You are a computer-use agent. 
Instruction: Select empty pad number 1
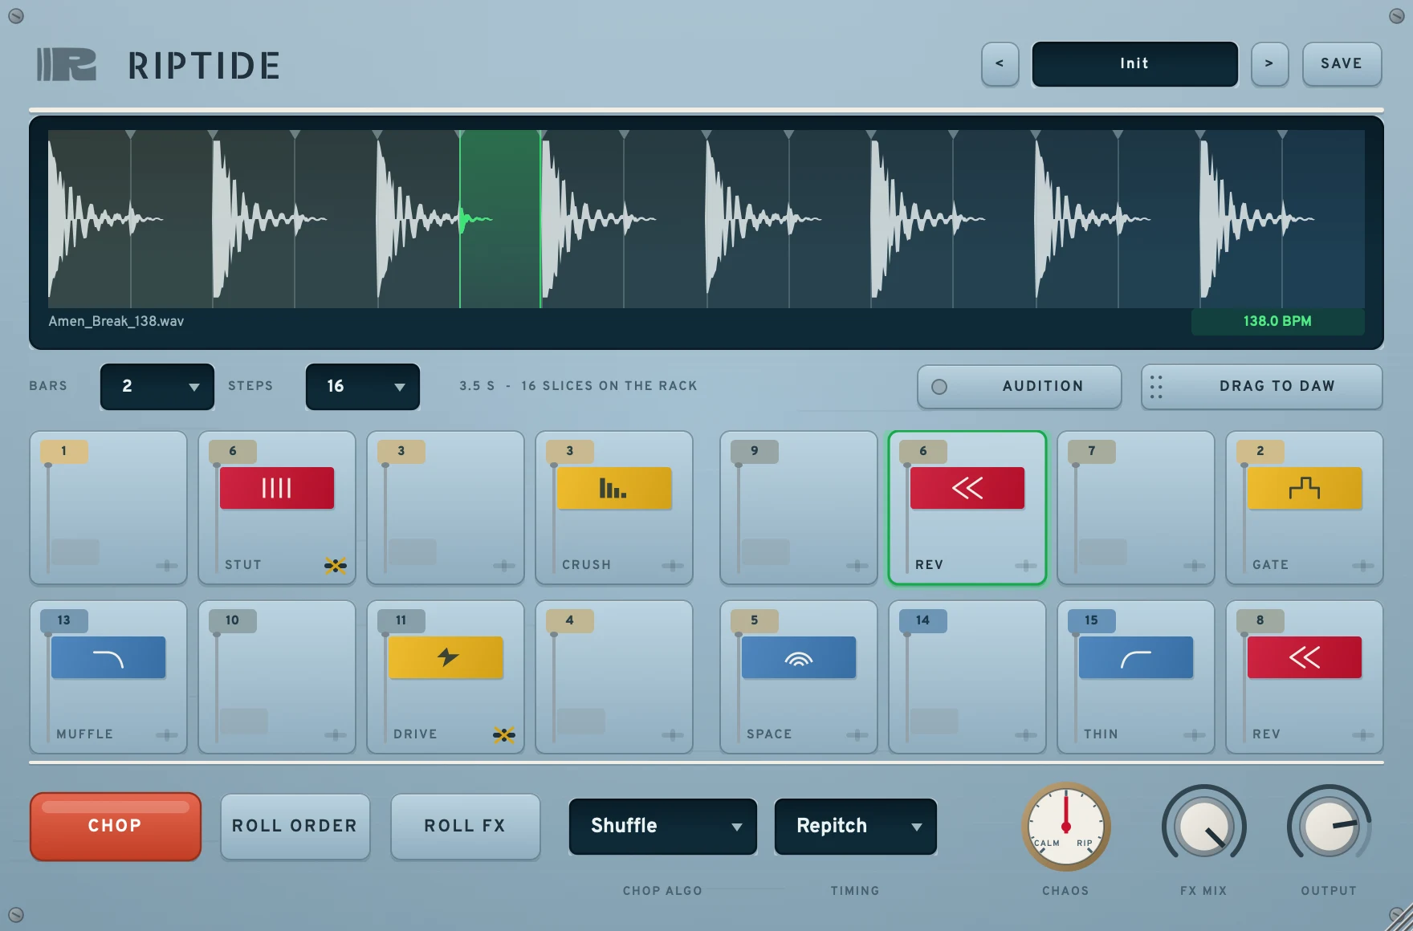[108, 508]
